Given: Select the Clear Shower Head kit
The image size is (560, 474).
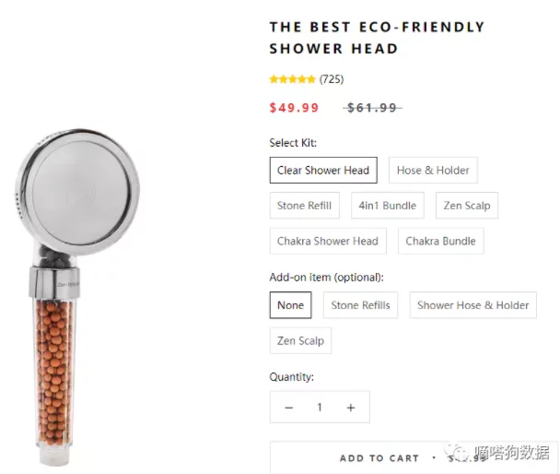Looking at the screenshot, I should pyautogui.click(x=323, y=171).
